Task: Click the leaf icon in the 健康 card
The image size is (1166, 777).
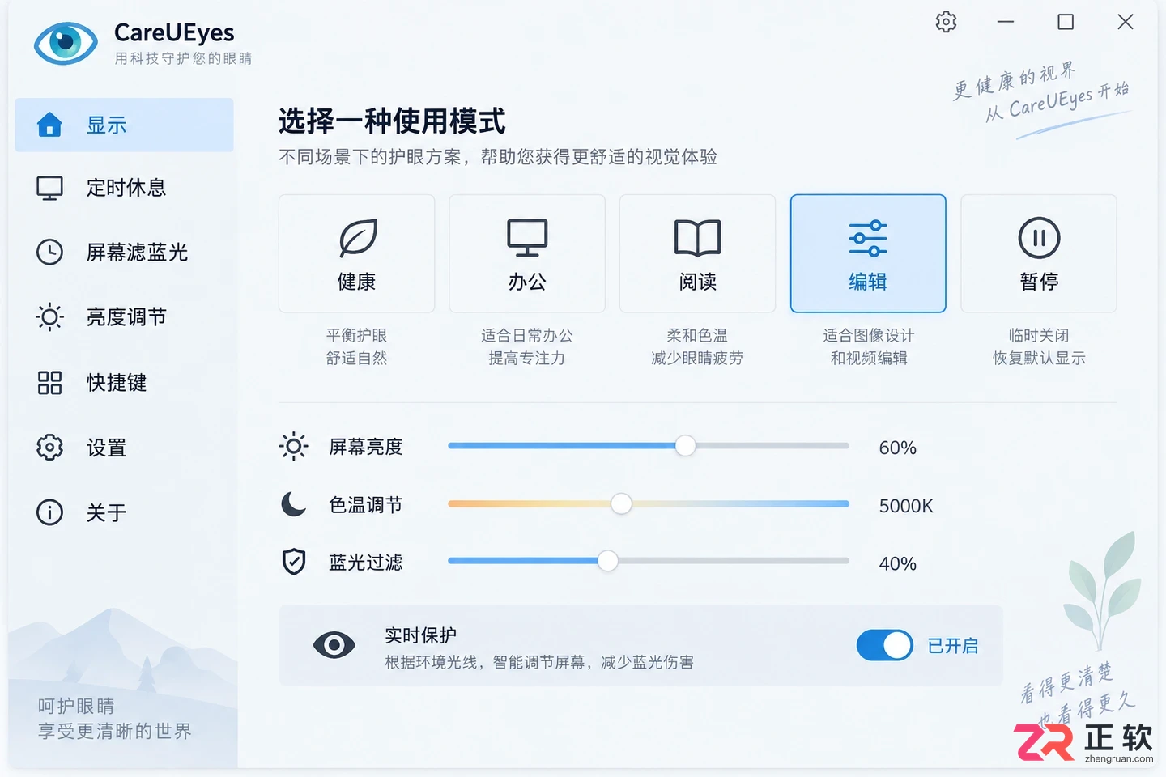Action: point(357,237)
